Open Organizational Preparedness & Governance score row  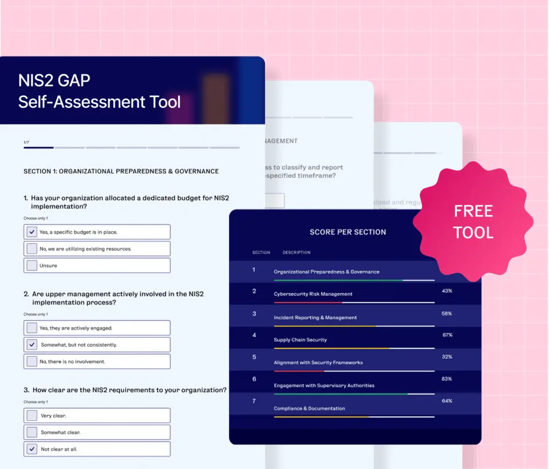(326, 272)
